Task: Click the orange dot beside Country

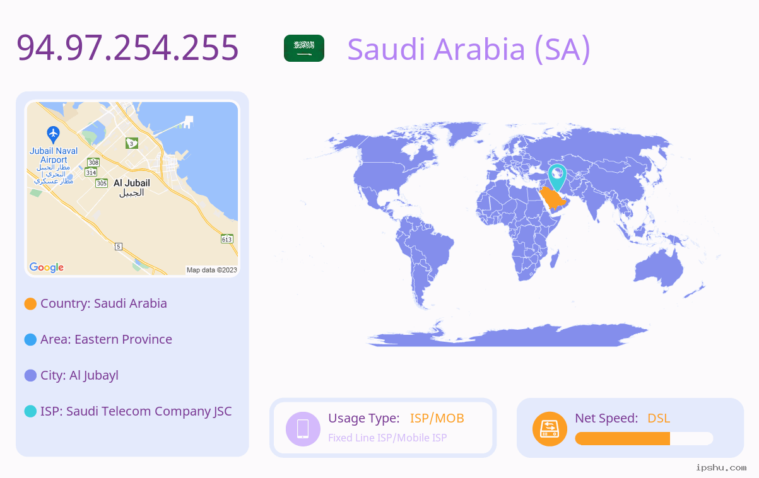Action: (x=30, y=304)
